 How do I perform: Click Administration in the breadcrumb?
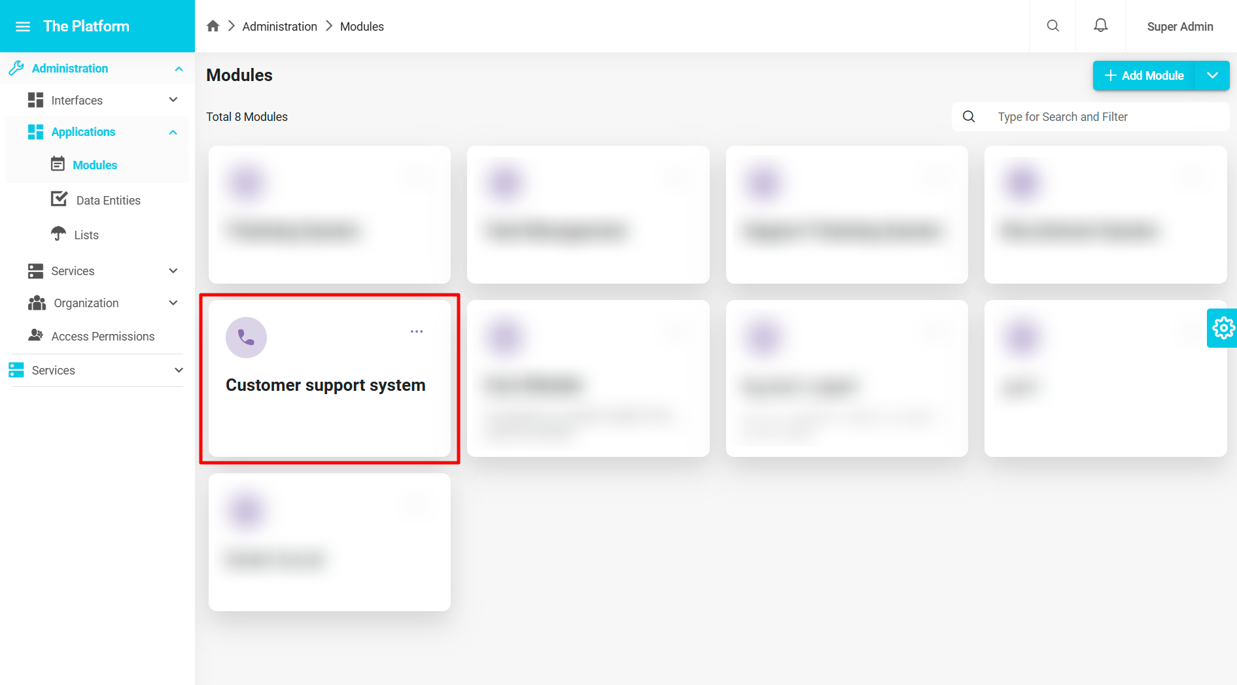click(x=279, y=27)
